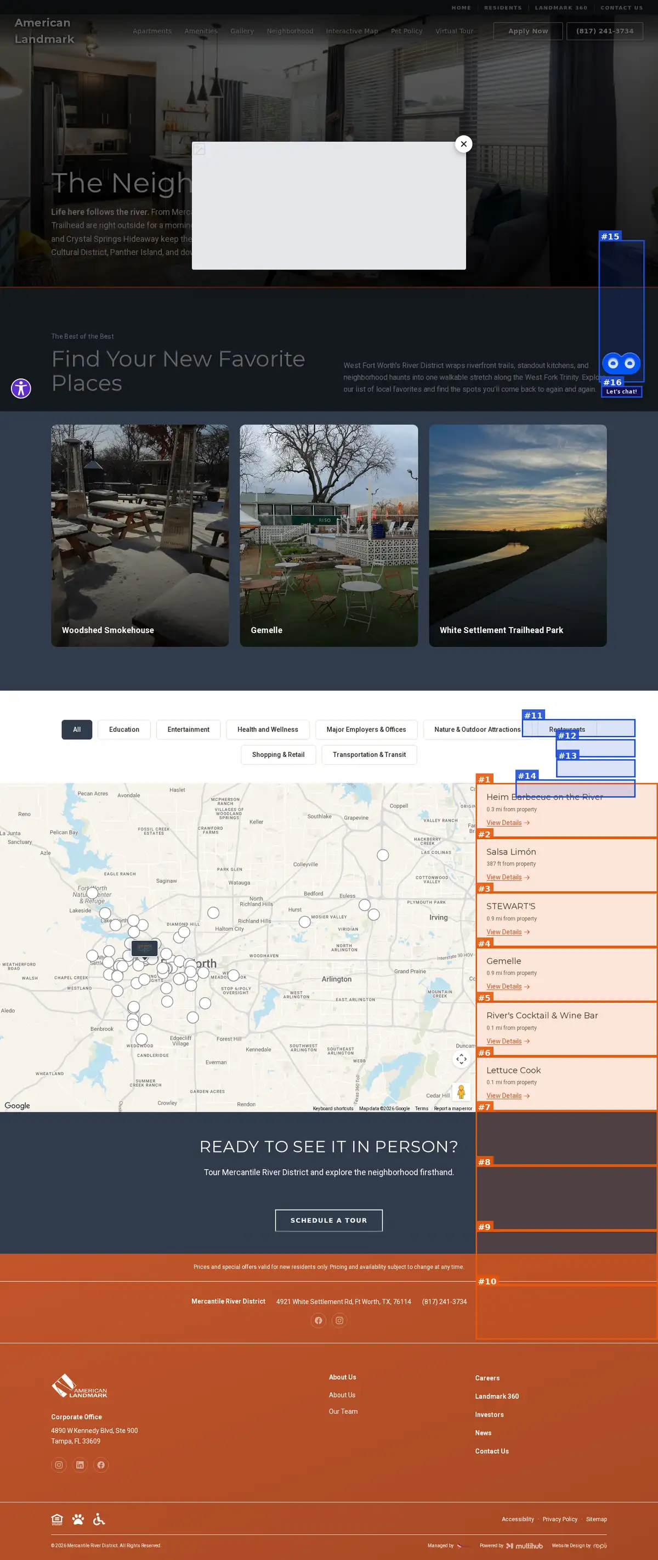Open Our Team footer link

pyautogui.click(x=343, y=1411)
